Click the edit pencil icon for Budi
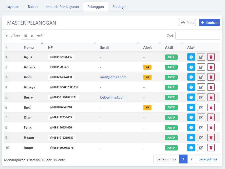Viewport: 225px width, 169px height. (201, 107)
